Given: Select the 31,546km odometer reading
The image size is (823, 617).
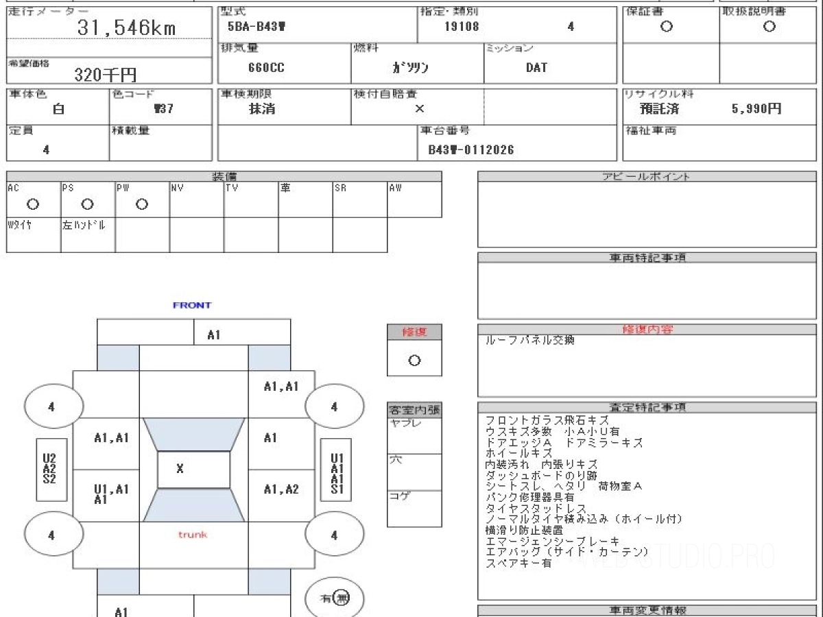Looking at the screenshot, I should tap(126, 27).
